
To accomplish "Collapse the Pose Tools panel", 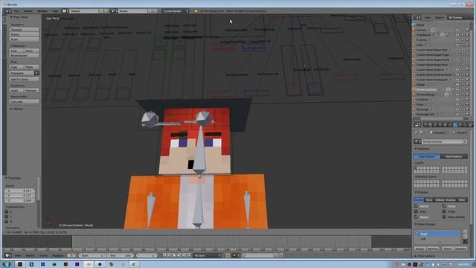I will click(x=11, y=17).
